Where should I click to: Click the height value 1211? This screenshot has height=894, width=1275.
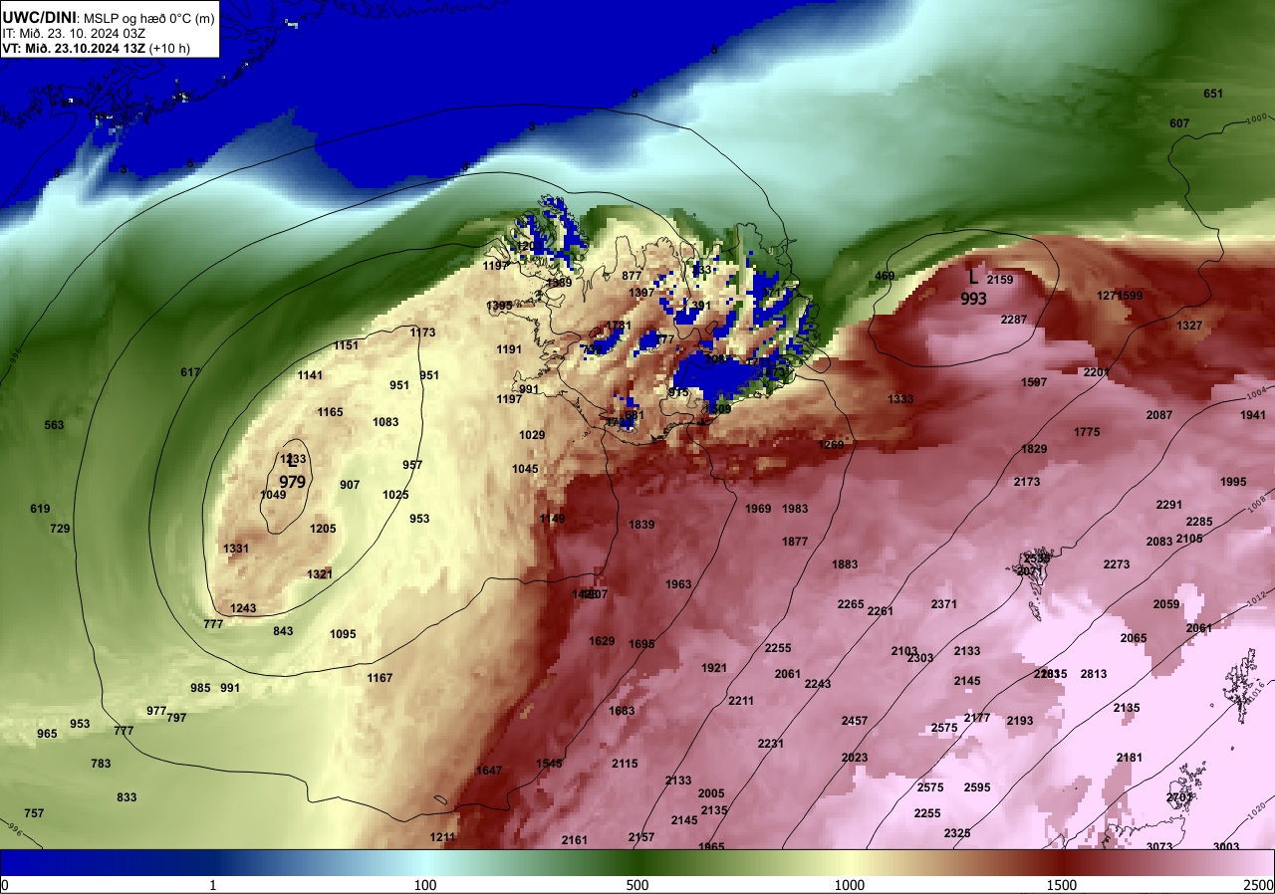(x=442, y=837)
